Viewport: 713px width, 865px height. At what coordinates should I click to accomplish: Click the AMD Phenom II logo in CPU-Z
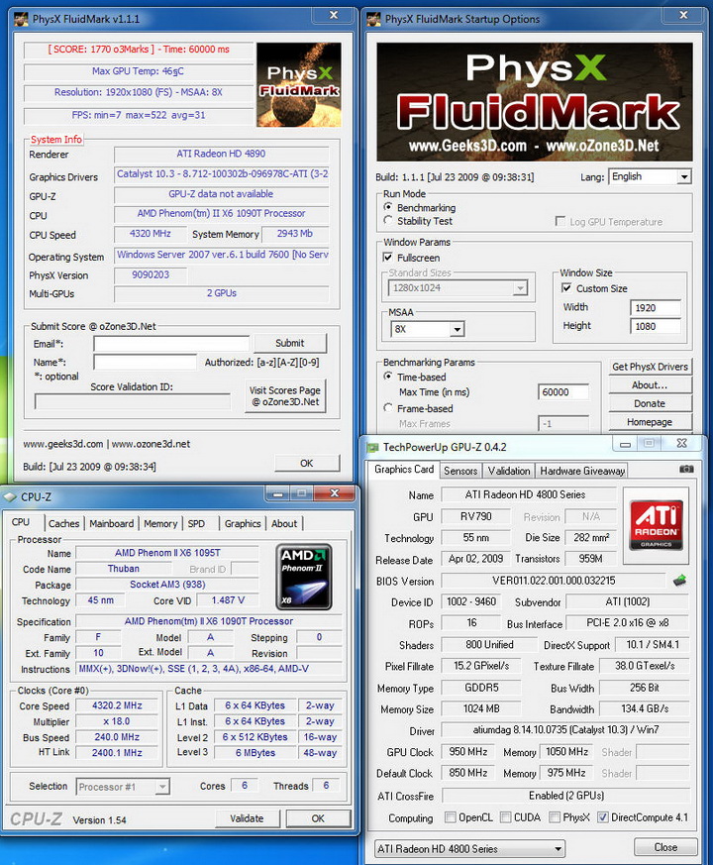(303, 577)
